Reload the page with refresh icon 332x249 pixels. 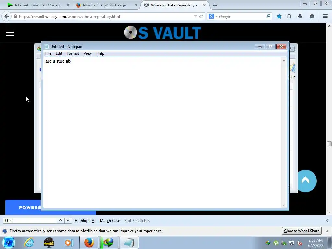click(x=201, y=16)
